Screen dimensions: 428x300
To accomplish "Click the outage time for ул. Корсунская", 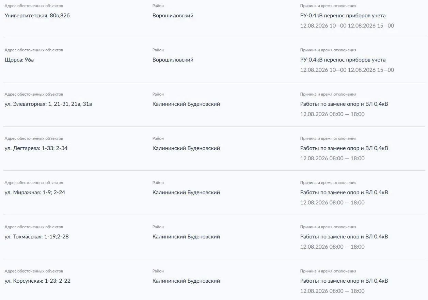I will click(x=332, y=291).
